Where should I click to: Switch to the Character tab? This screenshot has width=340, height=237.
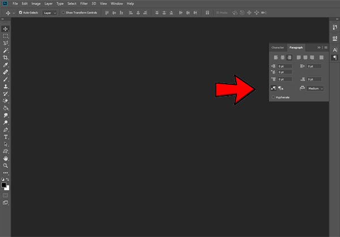[278, 48]
